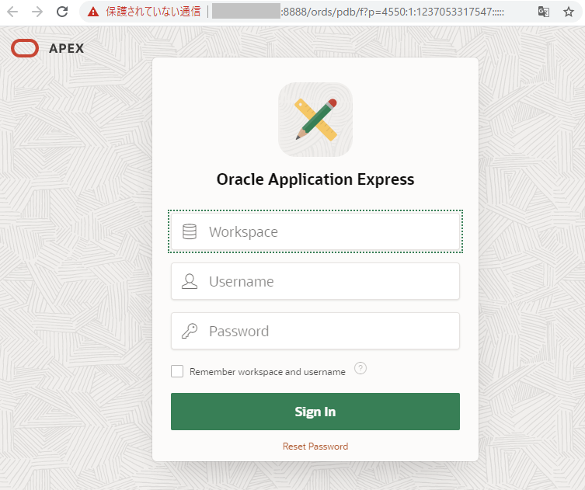Image resolution: width=585 pixels, height=490 pixels.
Task: Reload the page with refresh icon
Action: [x=62, y=12]
